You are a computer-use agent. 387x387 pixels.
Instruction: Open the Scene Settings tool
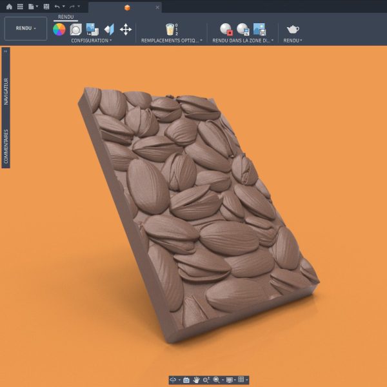pyautogui.click(x=75, y=30)
